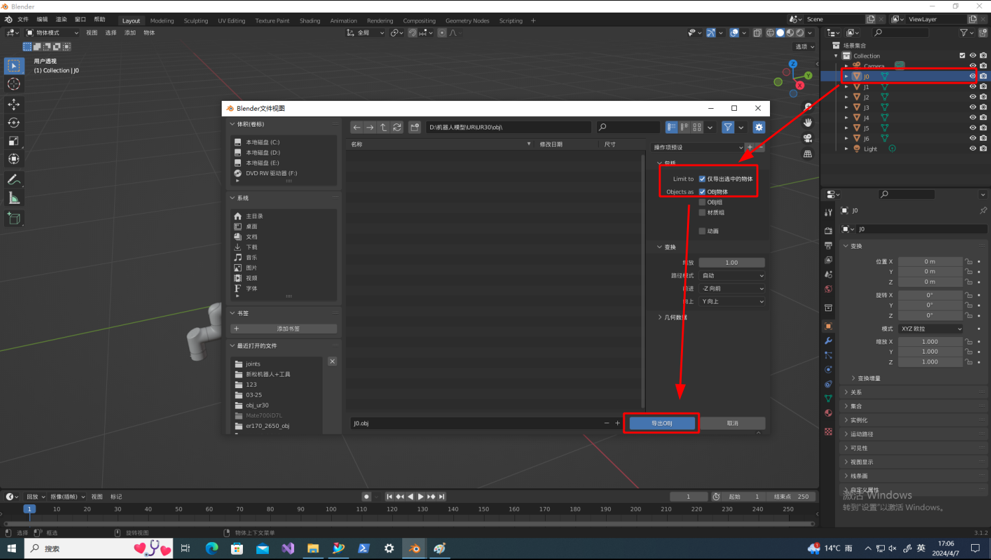The width and height of the screenshot is (991, 560).
Task: Select the Cursor tool in viewport toolbar
Action: [x=14, y=84]
